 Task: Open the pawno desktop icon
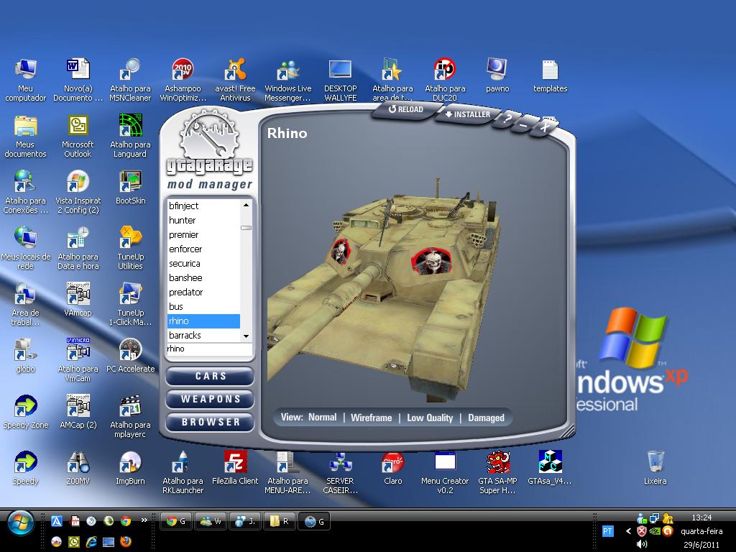(x=497, y=75)
